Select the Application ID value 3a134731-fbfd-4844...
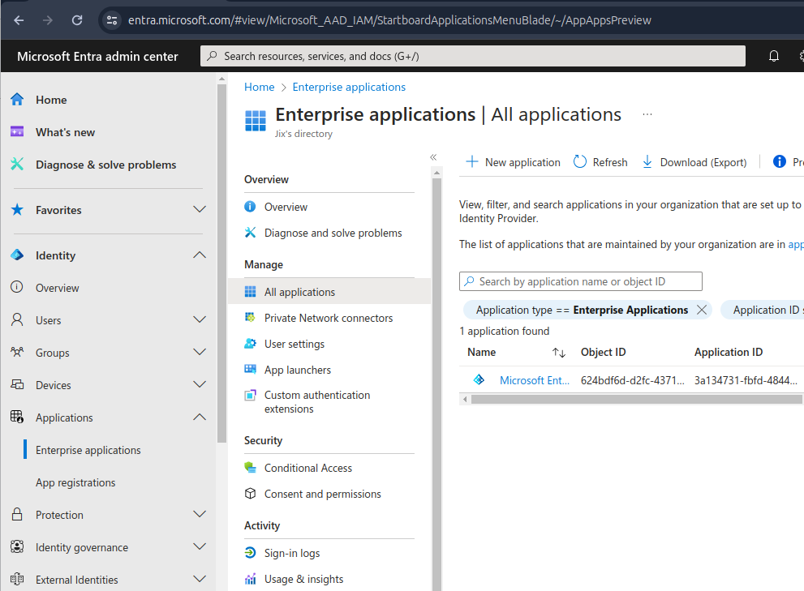The width and height of the screenshot is (804, 591). (x=746, y=380)
